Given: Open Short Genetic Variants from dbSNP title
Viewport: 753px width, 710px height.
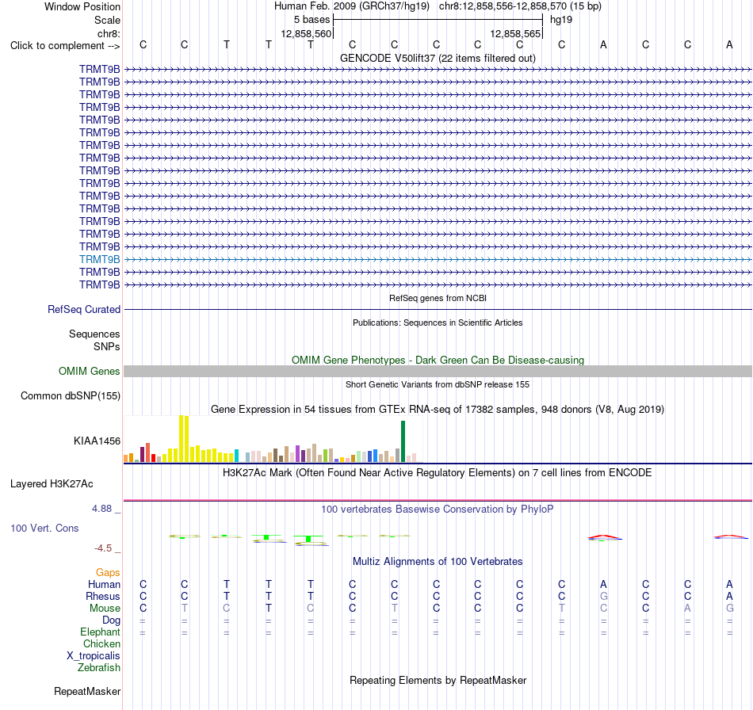Looking at the screenshot, I should (438, 384).
